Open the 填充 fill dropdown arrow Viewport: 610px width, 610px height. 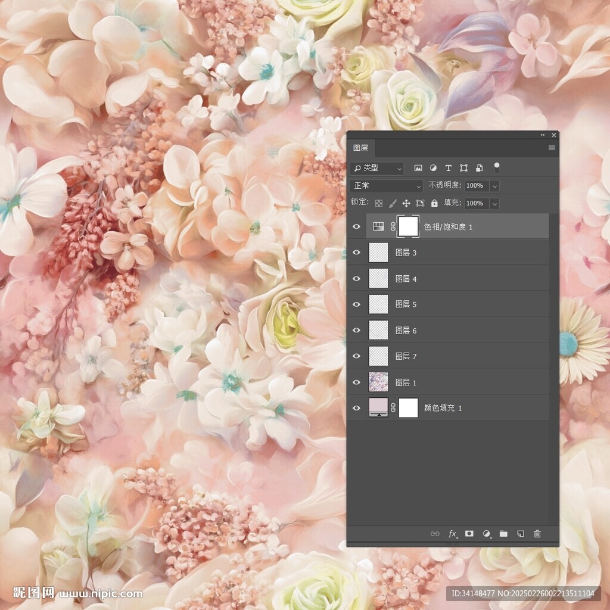(x=494, y=204)
